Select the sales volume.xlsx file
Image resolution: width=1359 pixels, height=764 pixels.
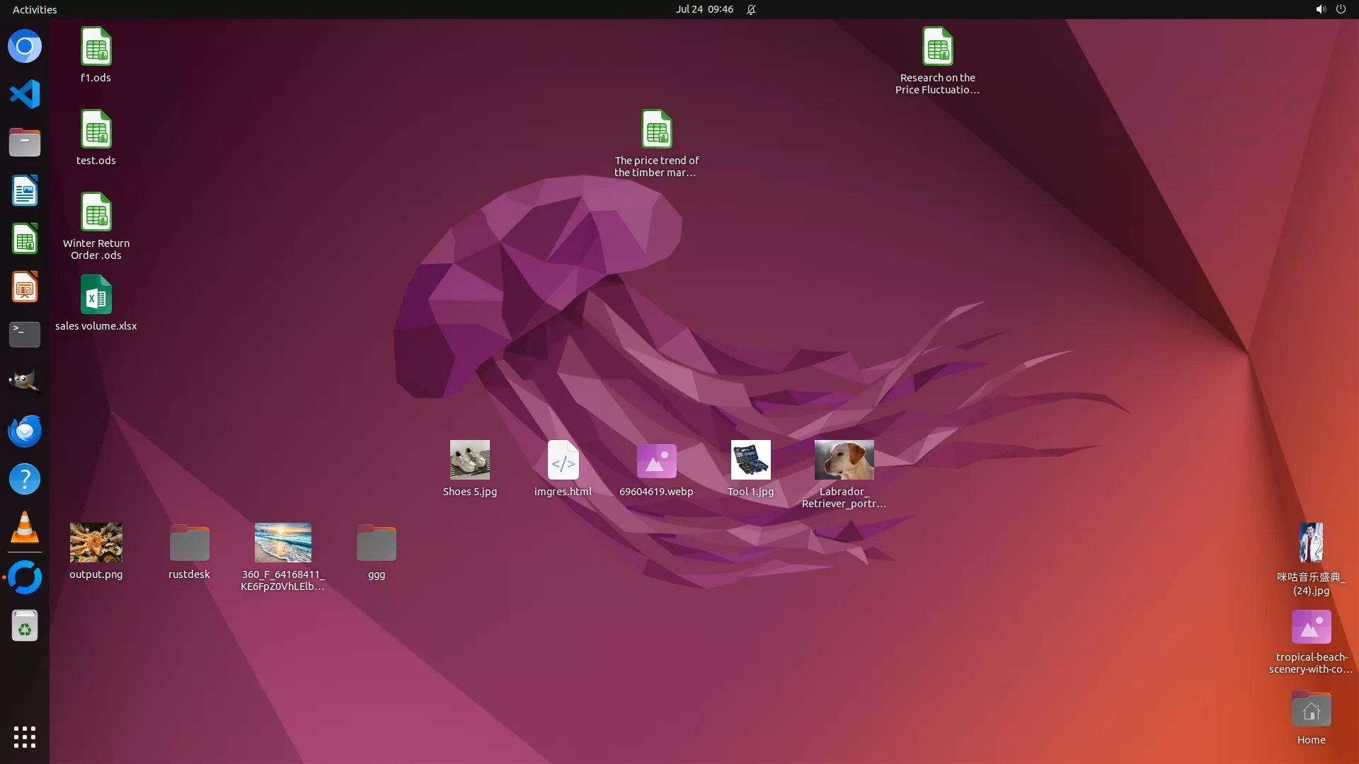[96, 296]
